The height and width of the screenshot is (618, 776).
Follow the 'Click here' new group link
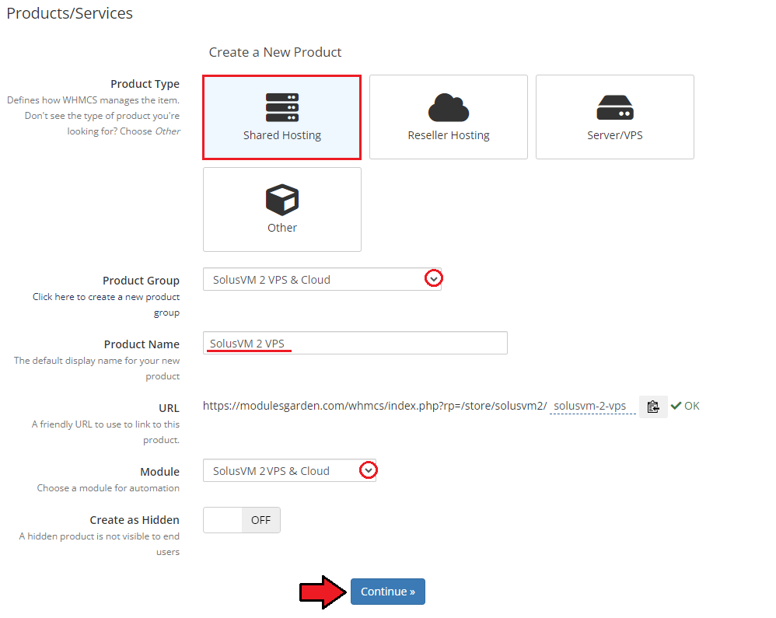point(54,297)
